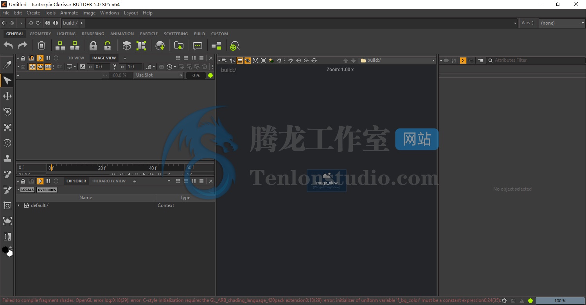Click the orange play button in Image View header
This screenshot has height=305, width=586.
tap(40, 58)
